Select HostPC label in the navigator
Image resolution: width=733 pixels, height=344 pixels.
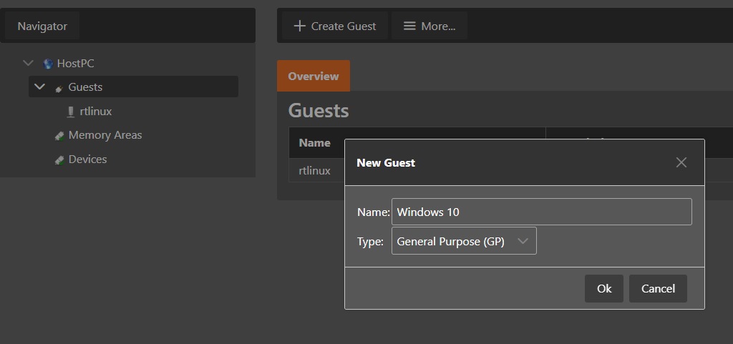pos(75,64)
